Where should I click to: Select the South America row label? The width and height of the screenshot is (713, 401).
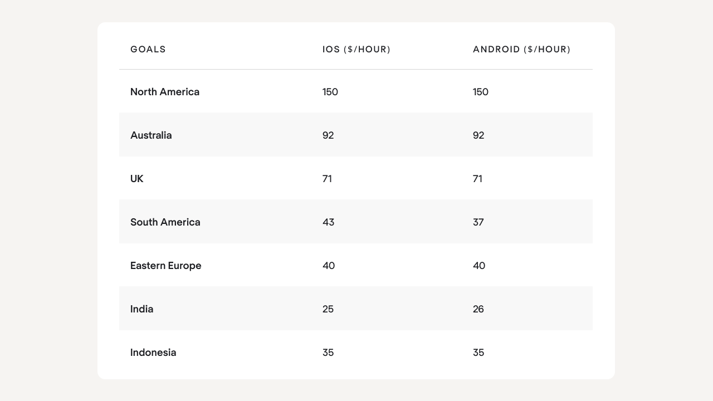pyautogui.click(x=165, y=222)
